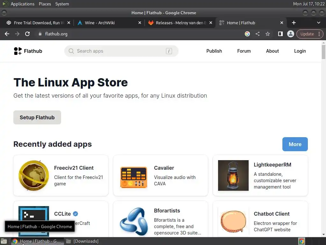Open the Places menu
This screenshot has height=245, width=326.
(45, 4)
